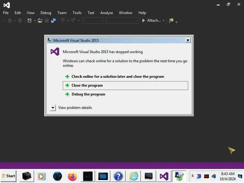This screenshot has height=183, width=244.
Task: Click the green Attach play button
Action: [143, 20]
